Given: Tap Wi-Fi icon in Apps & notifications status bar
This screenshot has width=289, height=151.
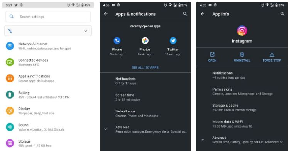Looking at the screenshot, I should pos(170,5).
